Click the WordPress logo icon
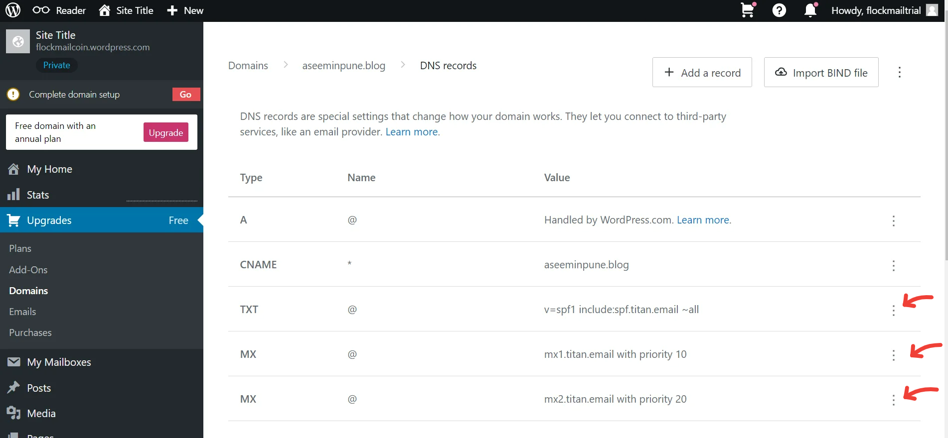This screenshot has width=948, height=438. (13, 10)
